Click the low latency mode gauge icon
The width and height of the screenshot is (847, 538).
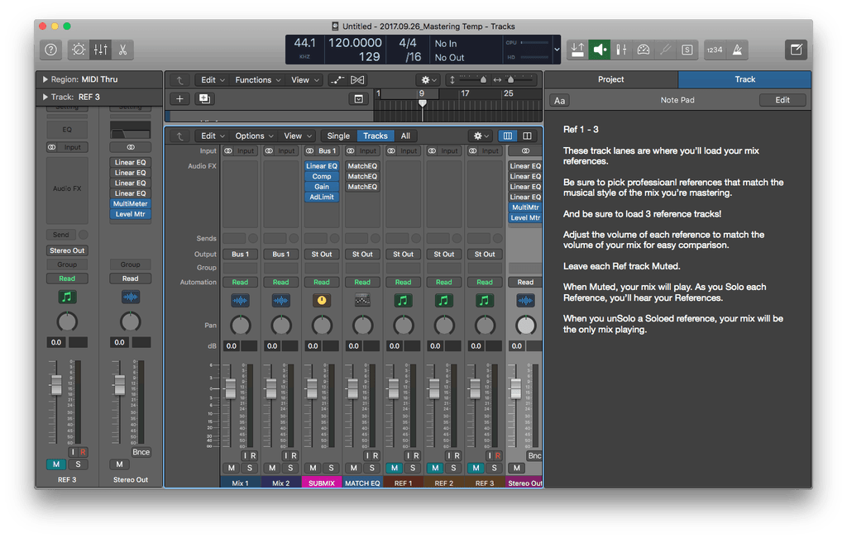643,50
